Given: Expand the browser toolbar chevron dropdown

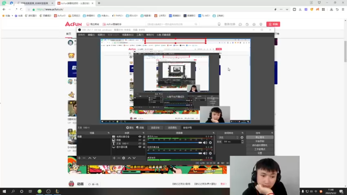Looking at the screenshot, I should coord(287,10).
